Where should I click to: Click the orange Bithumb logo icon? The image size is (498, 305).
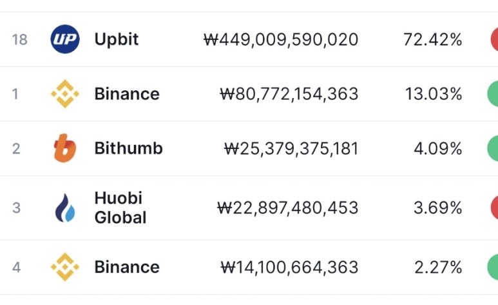click(65, 148)
